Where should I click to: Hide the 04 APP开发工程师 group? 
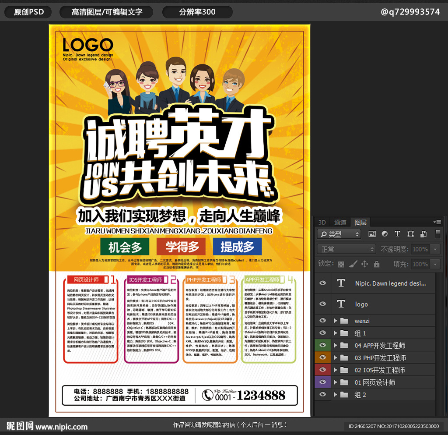tap(323, 345)
